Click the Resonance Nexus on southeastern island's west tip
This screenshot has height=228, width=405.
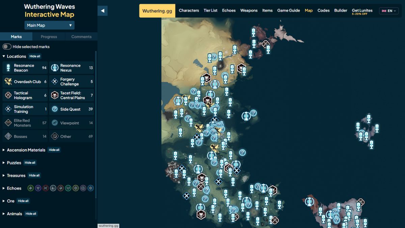click(x=309, y=202)
